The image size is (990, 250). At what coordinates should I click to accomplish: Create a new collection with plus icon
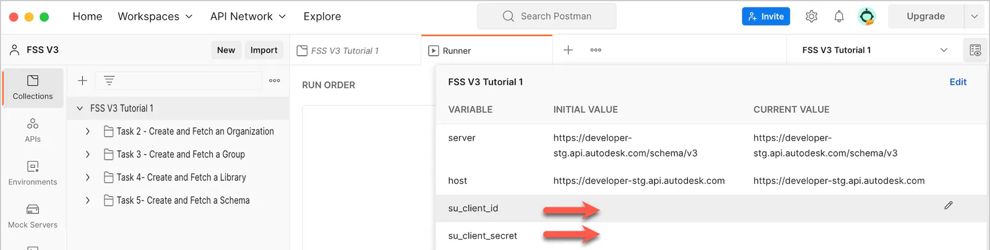point(82,80)
